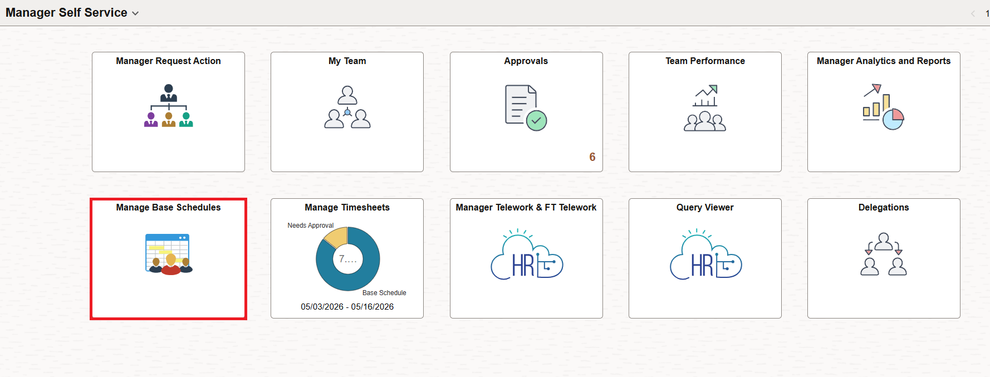Open the Delegations people-arrows icon
Image resolution: width=990 pixels, height=377 pixels.
(x=884, y=254)
